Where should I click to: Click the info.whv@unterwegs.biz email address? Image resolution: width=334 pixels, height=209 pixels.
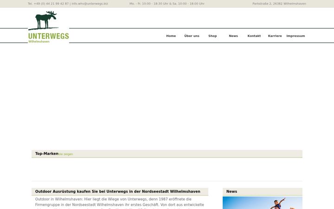coord(90,4)
